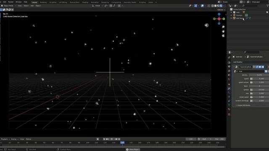Click the modifier icon on dust box row

click(247, 18)
